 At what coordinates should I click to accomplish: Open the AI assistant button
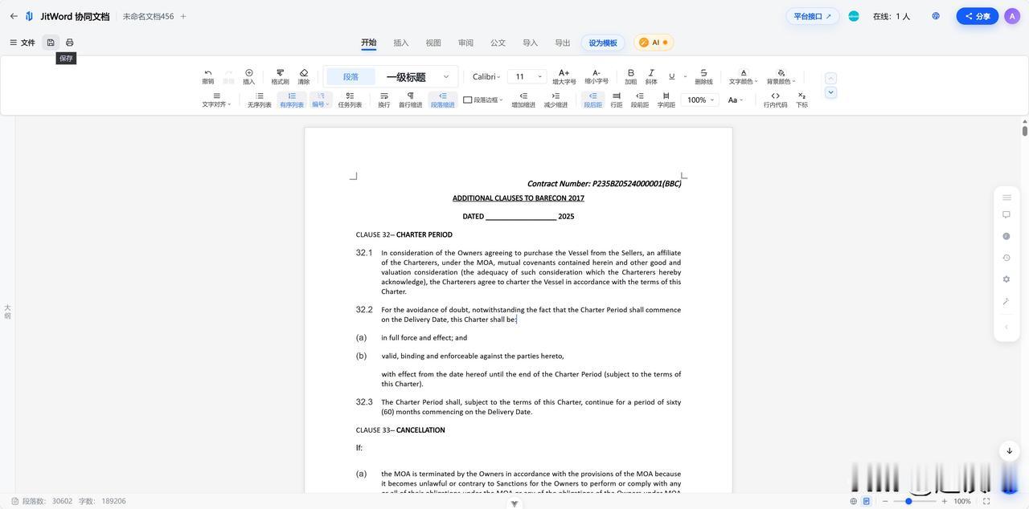point(654,43)
